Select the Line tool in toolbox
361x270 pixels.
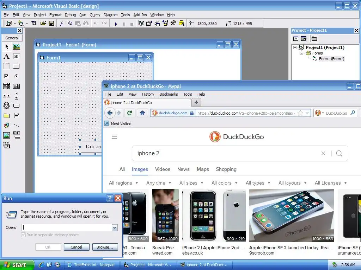click(x=16, y=126)
